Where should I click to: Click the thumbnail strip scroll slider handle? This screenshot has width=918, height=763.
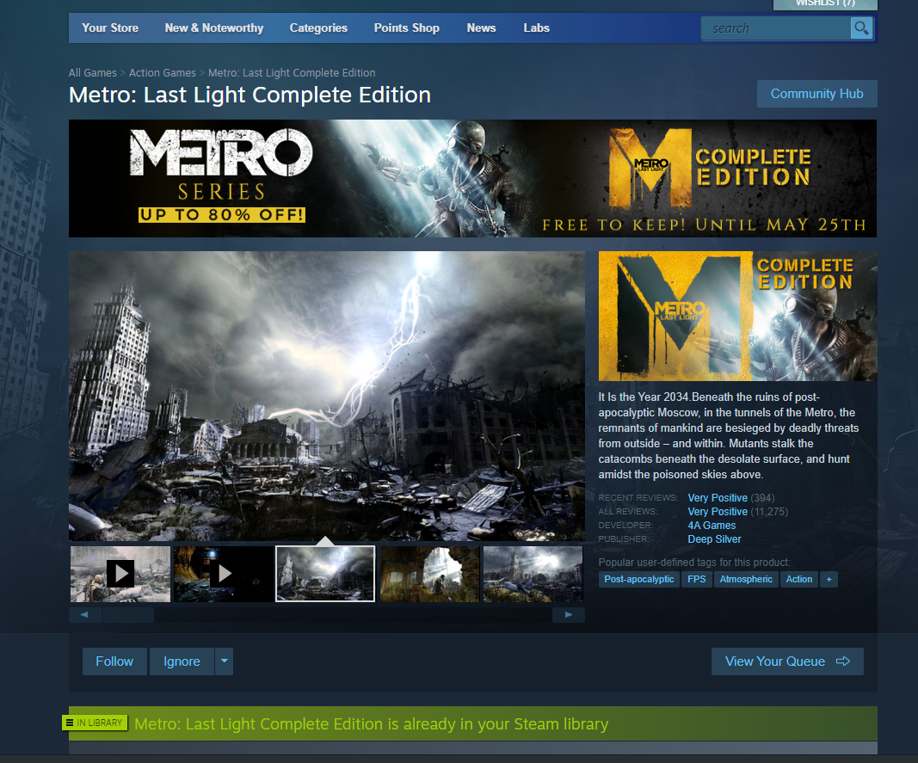tap(128, 615)
